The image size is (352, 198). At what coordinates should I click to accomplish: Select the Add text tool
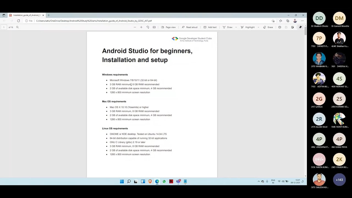click(210, 27)
